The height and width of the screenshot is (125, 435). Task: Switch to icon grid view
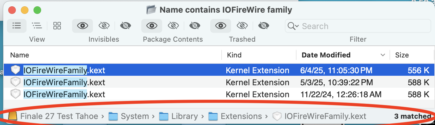point(57,26)
